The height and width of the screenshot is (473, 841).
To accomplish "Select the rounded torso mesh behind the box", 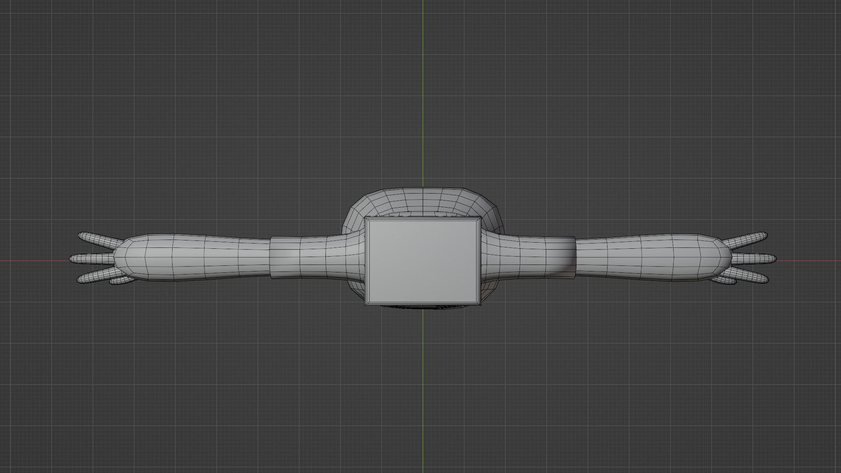I will click(x=423, y=202).
